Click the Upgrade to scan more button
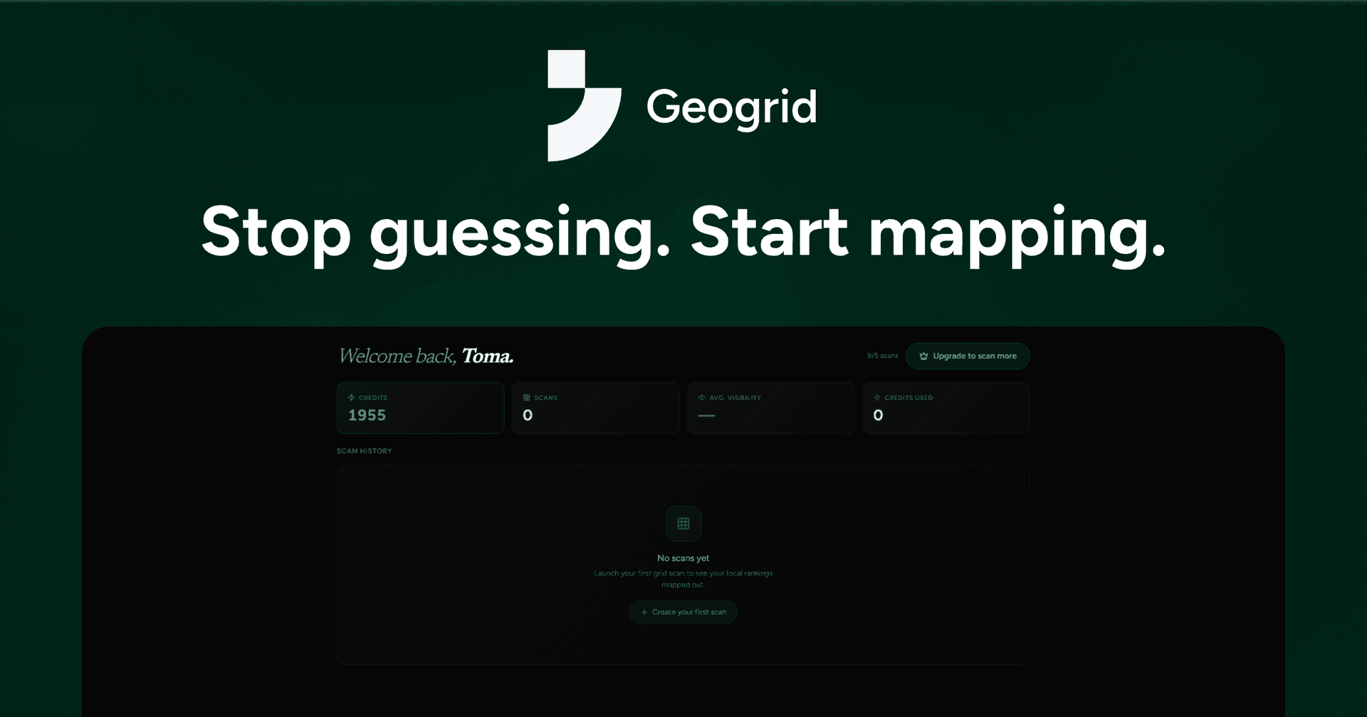 coord(968,356)
